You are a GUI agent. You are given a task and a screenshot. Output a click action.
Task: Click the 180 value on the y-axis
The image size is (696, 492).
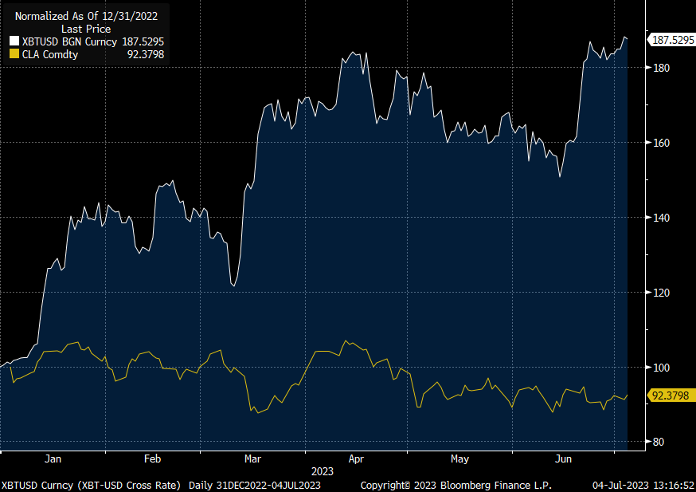(x=661, y=68)
